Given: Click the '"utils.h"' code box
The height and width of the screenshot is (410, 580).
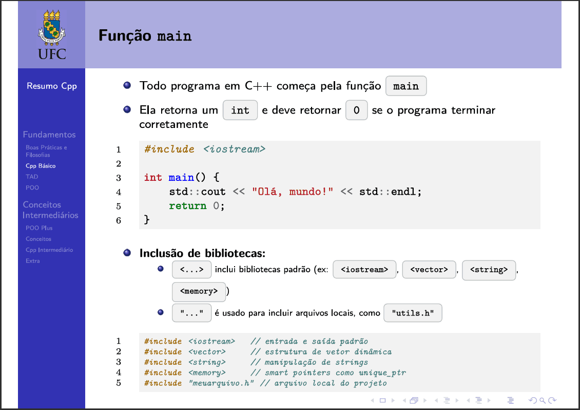Looking at the screenshot, I should coord(413,313).
